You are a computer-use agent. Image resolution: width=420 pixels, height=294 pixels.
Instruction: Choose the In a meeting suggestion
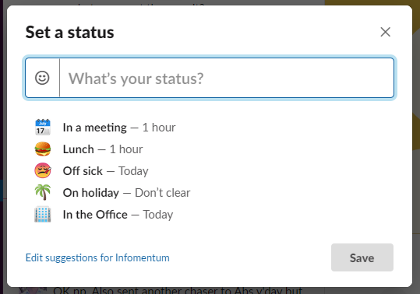pyautogui.click(x=119, y=128)
